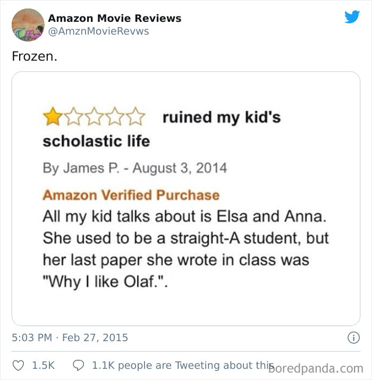Click 'Amazon Verified Purchase' label
The height and width of the screenshot is (380, 372).
point(131,195)
